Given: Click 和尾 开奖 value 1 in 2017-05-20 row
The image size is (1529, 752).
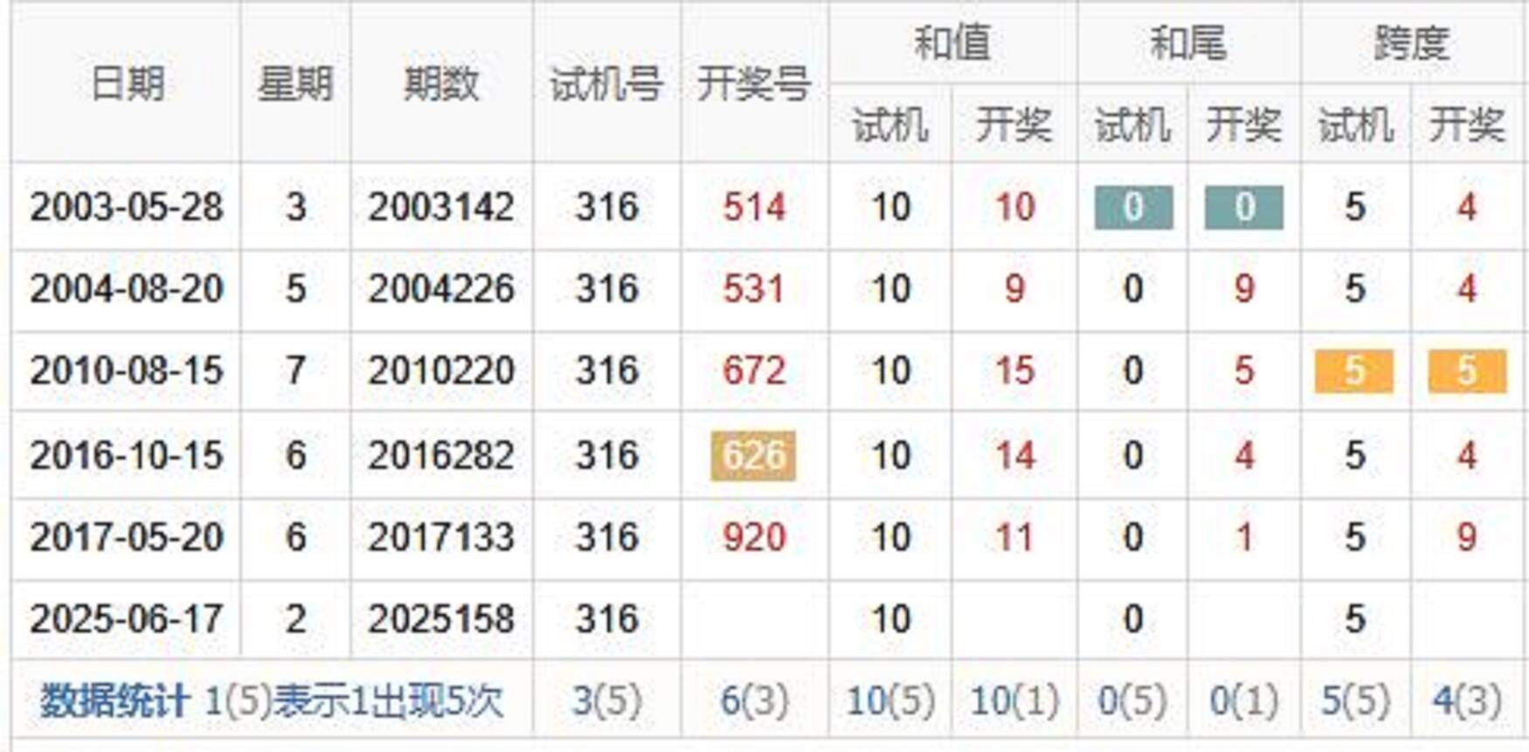Looking at the screenshot, I should pos(1244,537).
